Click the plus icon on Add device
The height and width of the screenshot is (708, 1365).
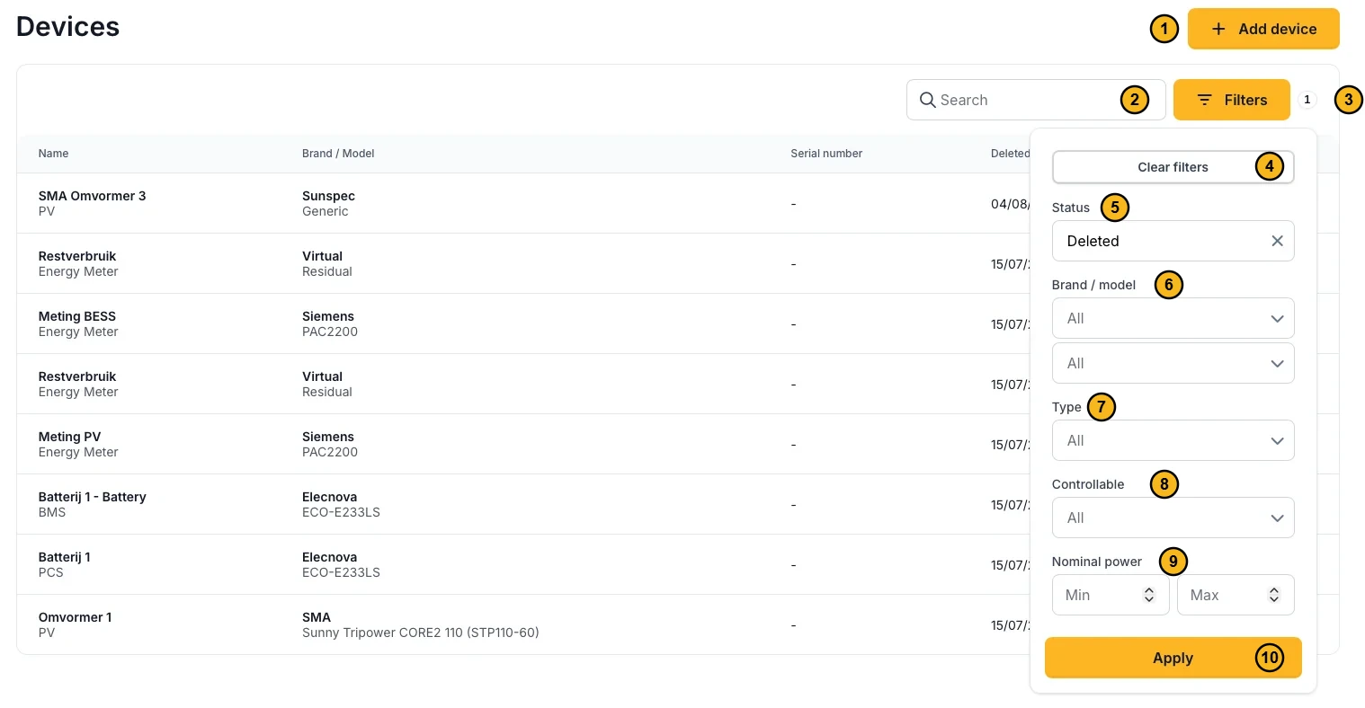tap(1218, 29)
